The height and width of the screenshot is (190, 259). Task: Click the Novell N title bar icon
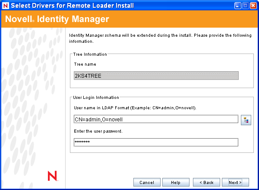pyautogui.click(x=6, y=6)
